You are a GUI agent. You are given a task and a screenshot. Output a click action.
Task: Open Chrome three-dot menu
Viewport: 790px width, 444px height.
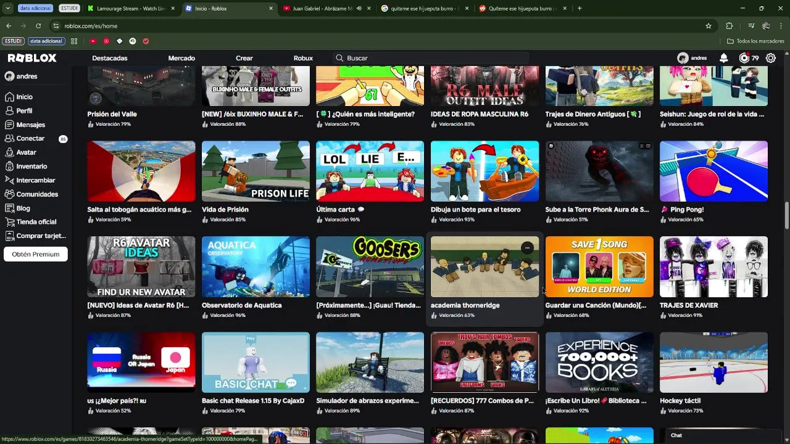(781, 26)
